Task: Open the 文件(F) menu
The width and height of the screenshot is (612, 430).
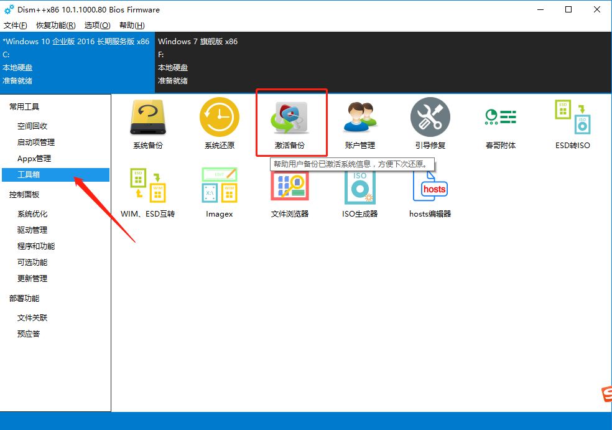Action: [x=15, y=26]
